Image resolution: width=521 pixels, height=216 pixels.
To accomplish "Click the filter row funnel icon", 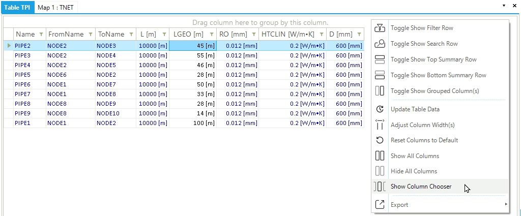I will point(380,28).
